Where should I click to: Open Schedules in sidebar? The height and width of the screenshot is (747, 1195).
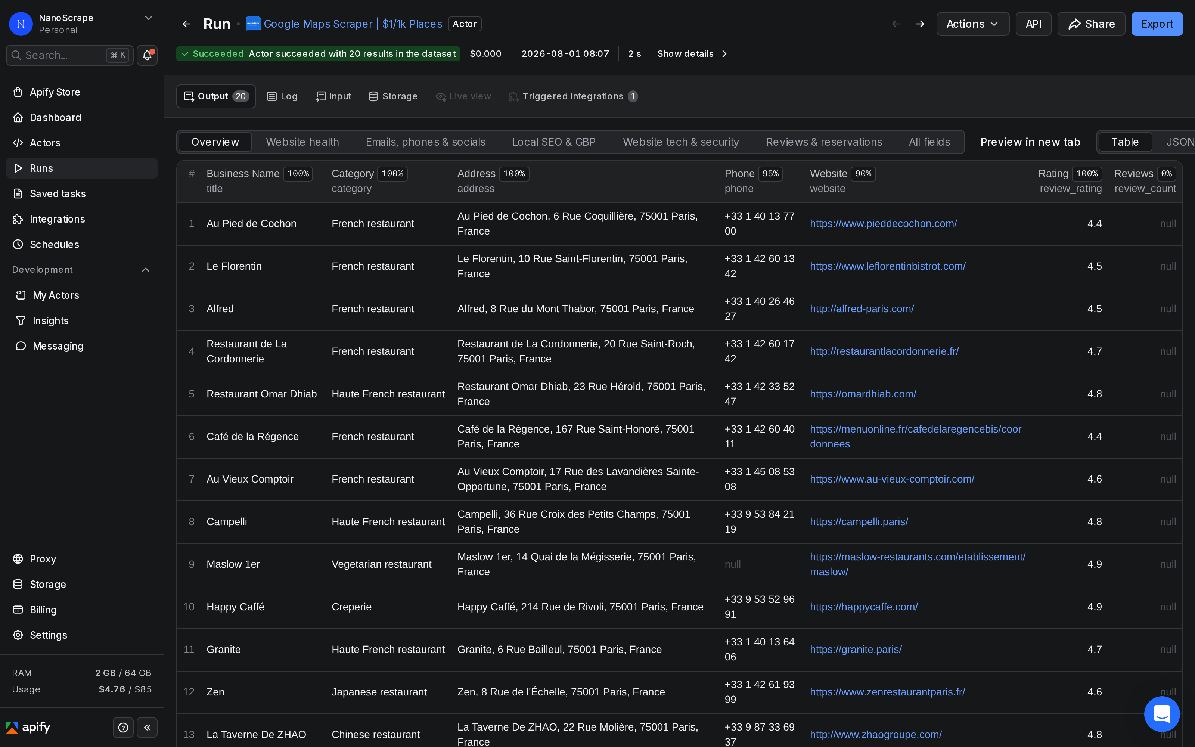pyautogui.click(x=81, y=244)
